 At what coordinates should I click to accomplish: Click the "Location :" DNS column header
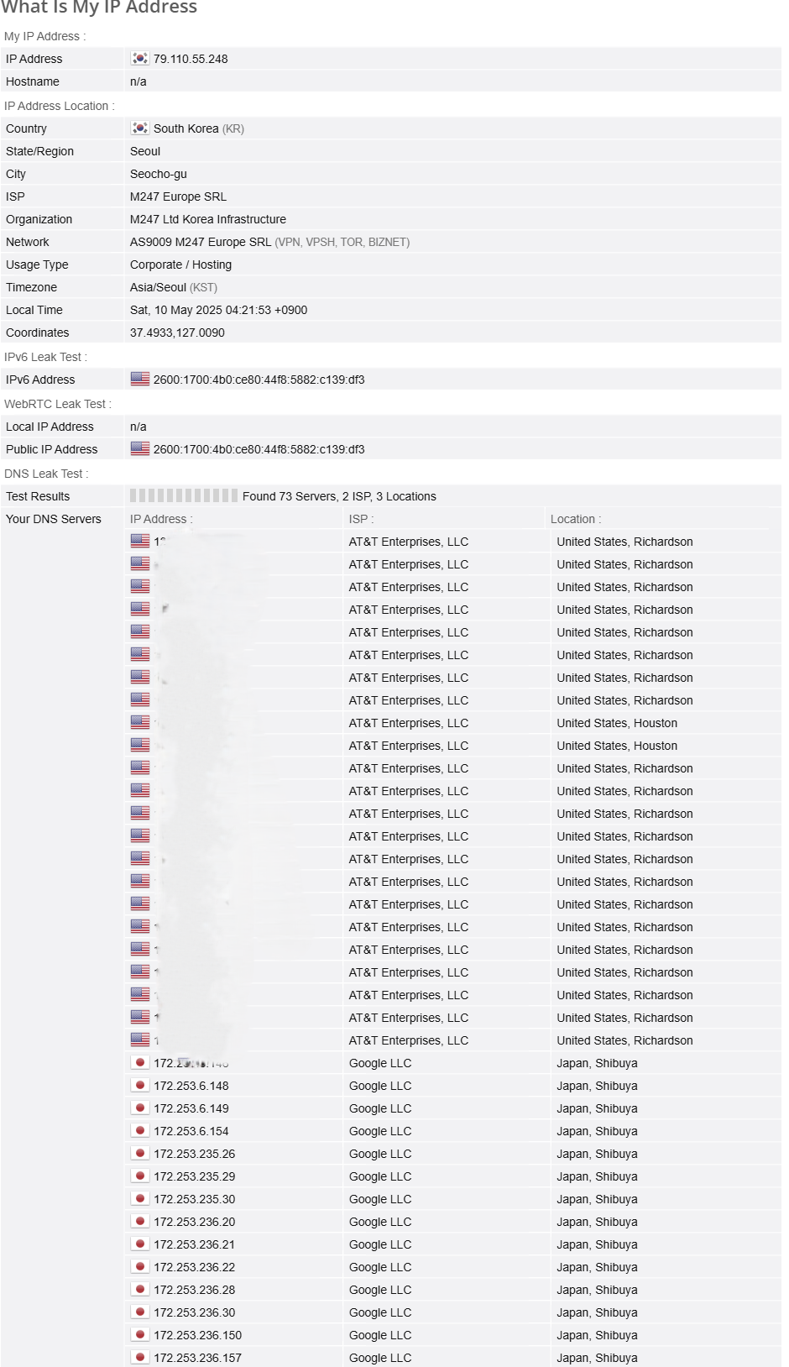coord(576,519)
